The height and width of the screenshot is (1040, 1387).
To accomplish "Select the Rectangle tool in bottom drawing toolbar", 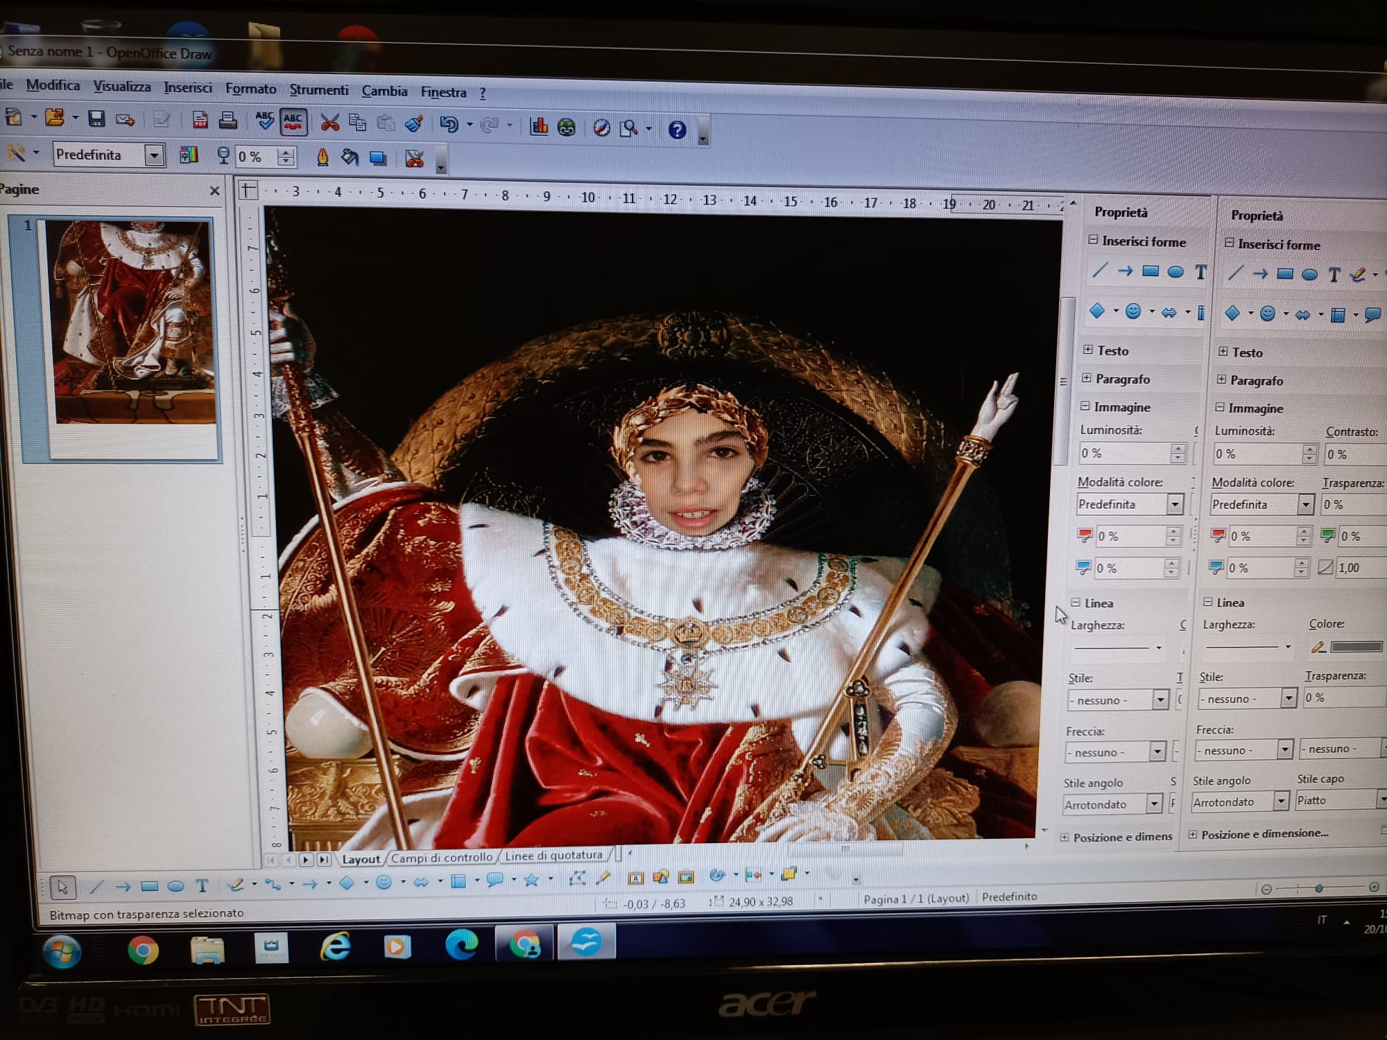I will tap(149, 886).
